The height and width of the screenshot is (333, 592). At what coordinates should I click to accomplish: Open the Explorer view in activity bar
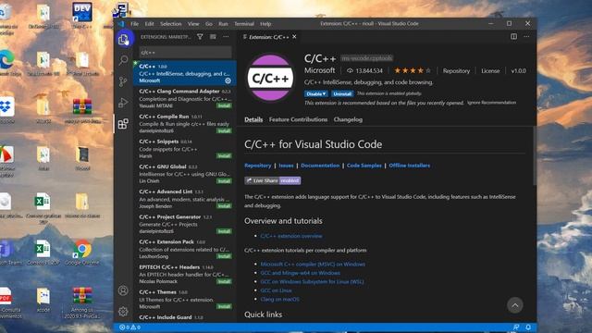coord(123,39)
